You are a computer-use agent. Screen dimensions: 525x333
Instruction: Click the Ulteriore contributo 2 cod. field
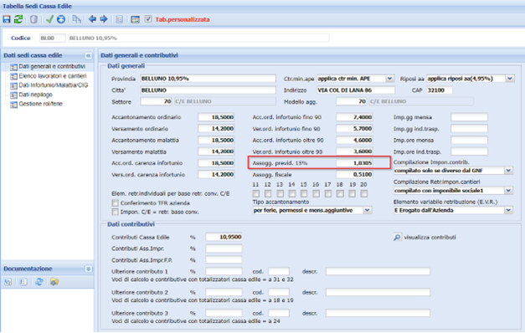279,292
